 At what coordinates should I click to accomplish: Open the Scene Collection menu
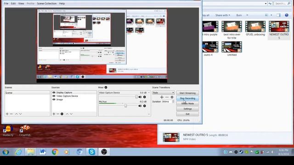click(x=47, y=3)
